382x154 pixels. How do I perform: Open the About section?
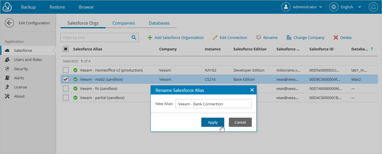(x=19, y=96)
